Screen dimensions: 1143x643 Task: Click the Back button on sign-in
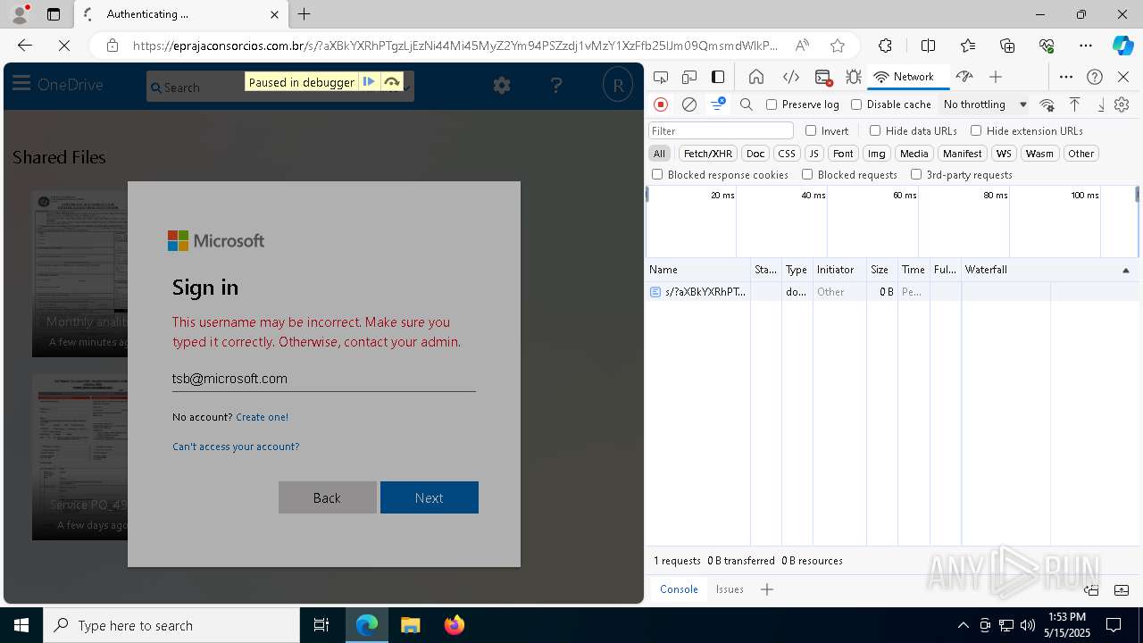(327, 497)
